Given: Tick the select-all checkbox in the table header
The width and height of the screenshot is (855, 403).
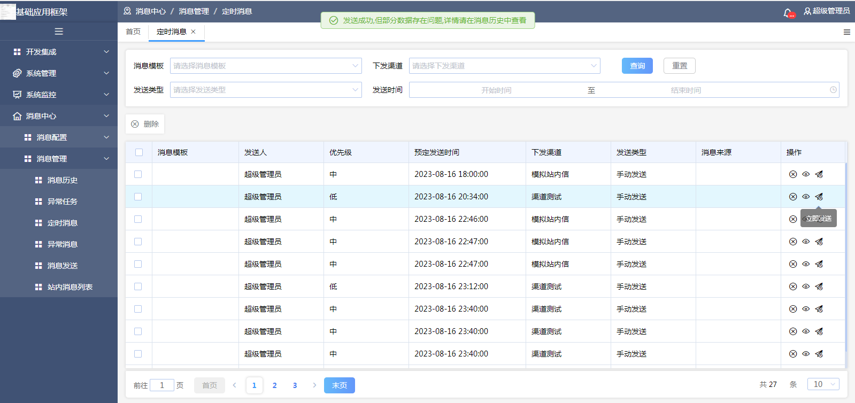Looking at the screenshot, I should coord(139,152).
